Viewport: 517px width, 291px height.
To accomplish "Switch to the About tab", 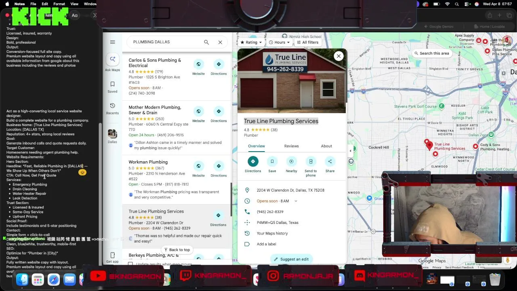I will pos(326,146).
